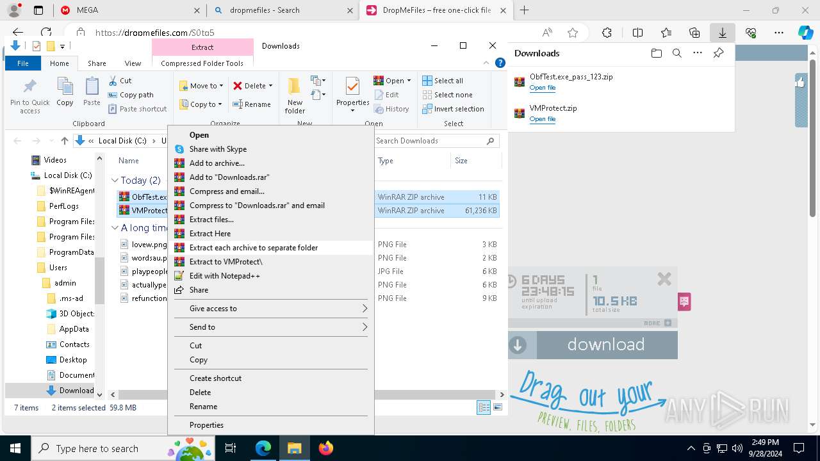This screenshot has height=461, width=820.
Task: Open Firefox from taskbar
Action: pos(325,448)
